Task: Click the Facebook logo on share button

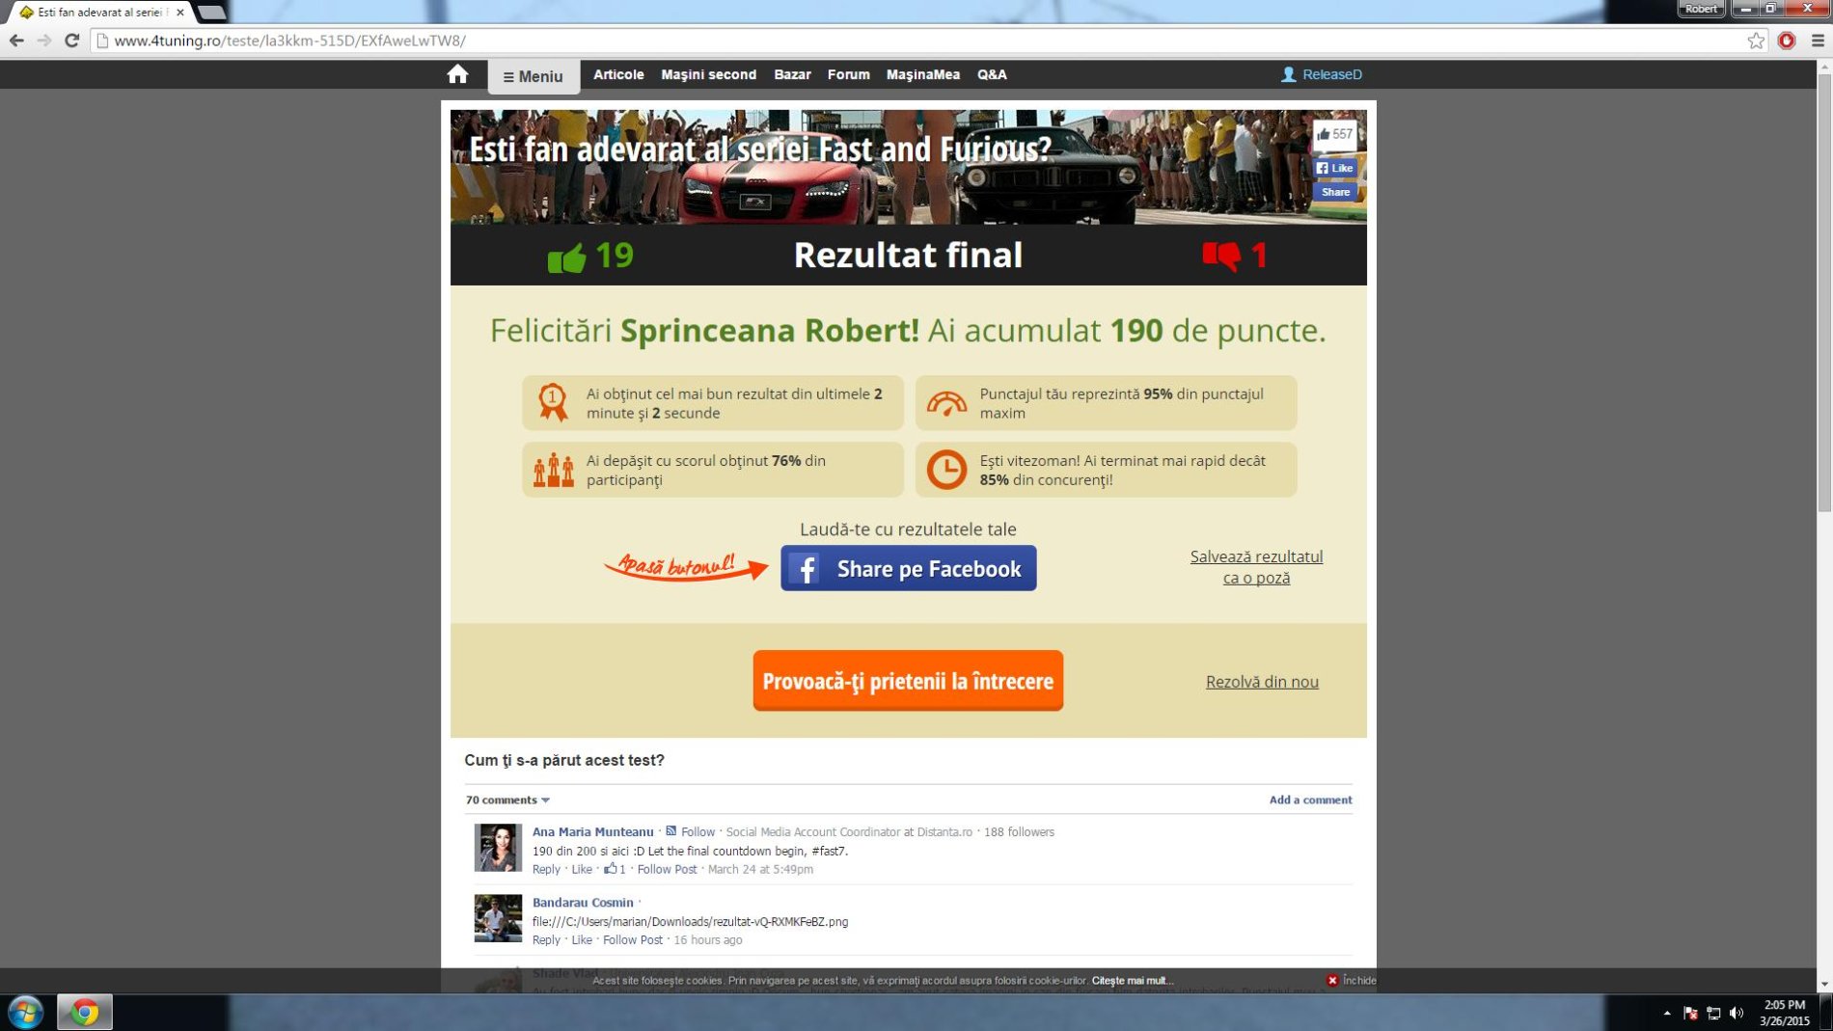Action: (805, 568)
